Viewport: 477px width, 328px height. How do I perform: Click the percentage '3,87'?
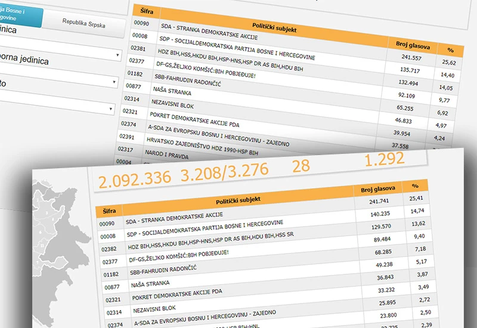pyautogui.click(x=423, y=274)
